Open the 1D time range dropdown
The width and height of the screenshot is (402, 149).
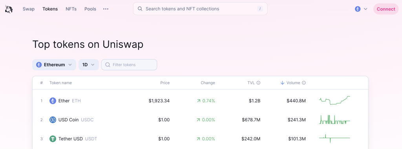click(88, 65)
